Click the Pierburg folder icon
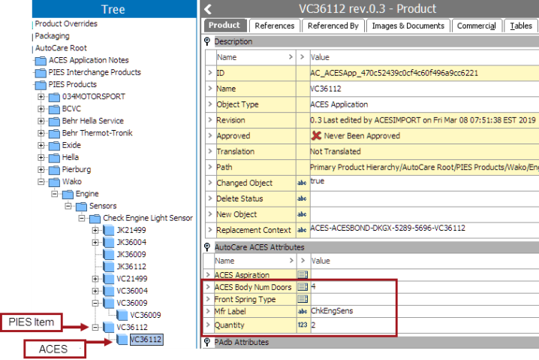 click(x=54, y=170)
